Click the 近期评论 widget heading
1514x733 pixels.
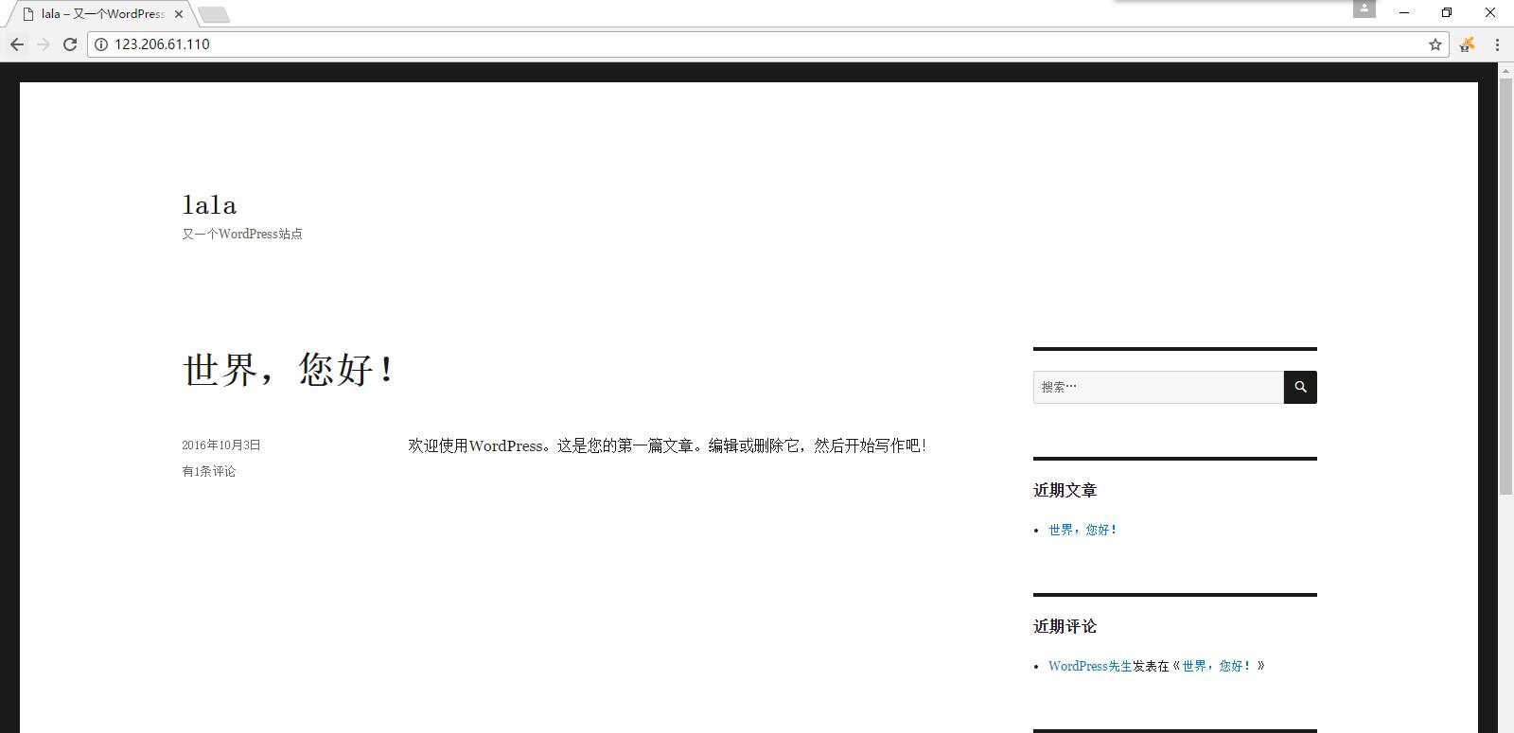pyautogui.click(x=1065, y=626)
